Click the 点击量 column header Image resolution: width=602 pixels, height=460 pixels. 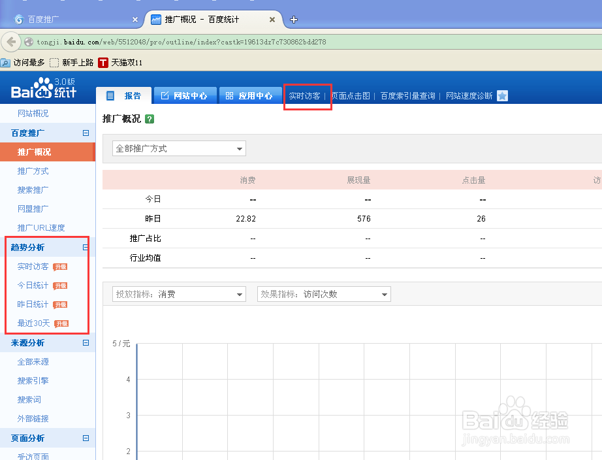pyautogui.click(x=474, y=180)
